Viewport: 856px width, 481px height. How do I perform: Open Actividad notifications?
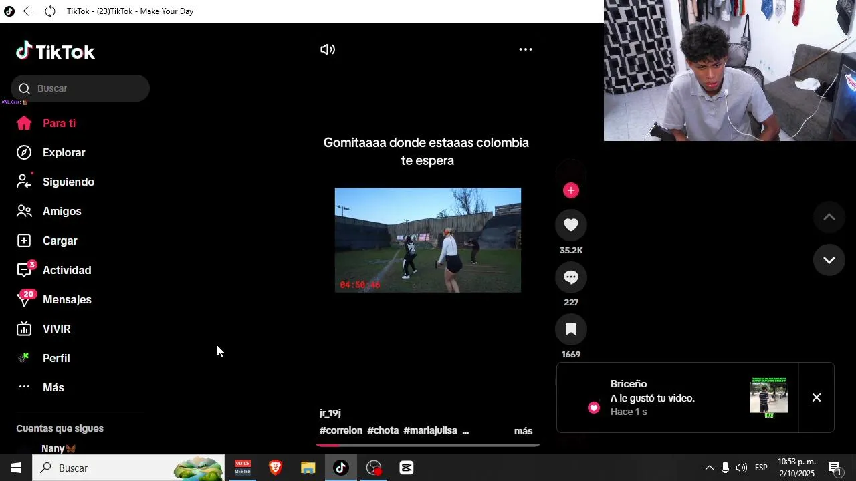tap(66, 270)
